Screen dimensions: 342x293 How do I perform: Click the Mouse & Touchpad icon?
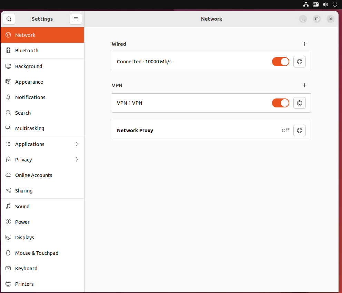(x=8, y=253)
